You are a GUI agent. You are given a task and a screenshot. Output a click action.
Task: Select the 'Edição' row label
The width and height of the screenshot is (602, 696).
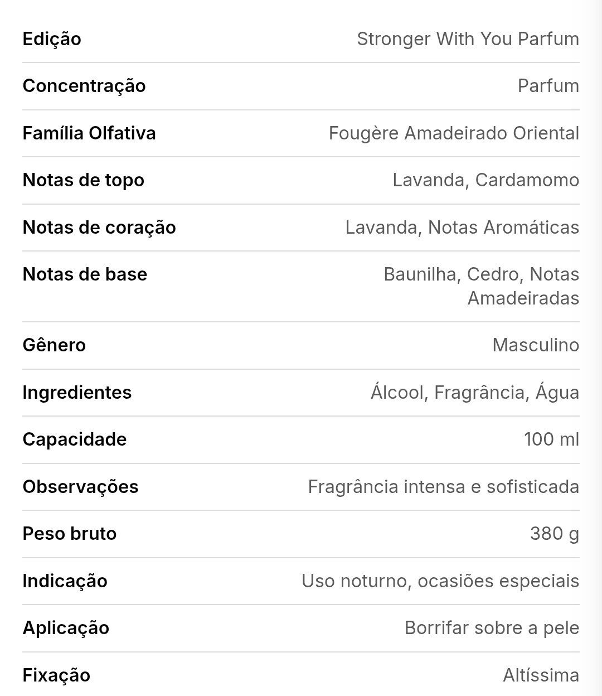52,40
